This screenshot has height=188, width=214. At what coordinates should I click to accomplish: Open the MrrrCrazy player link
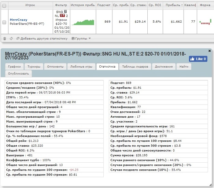pyautogui.click(x=19, y=20)
